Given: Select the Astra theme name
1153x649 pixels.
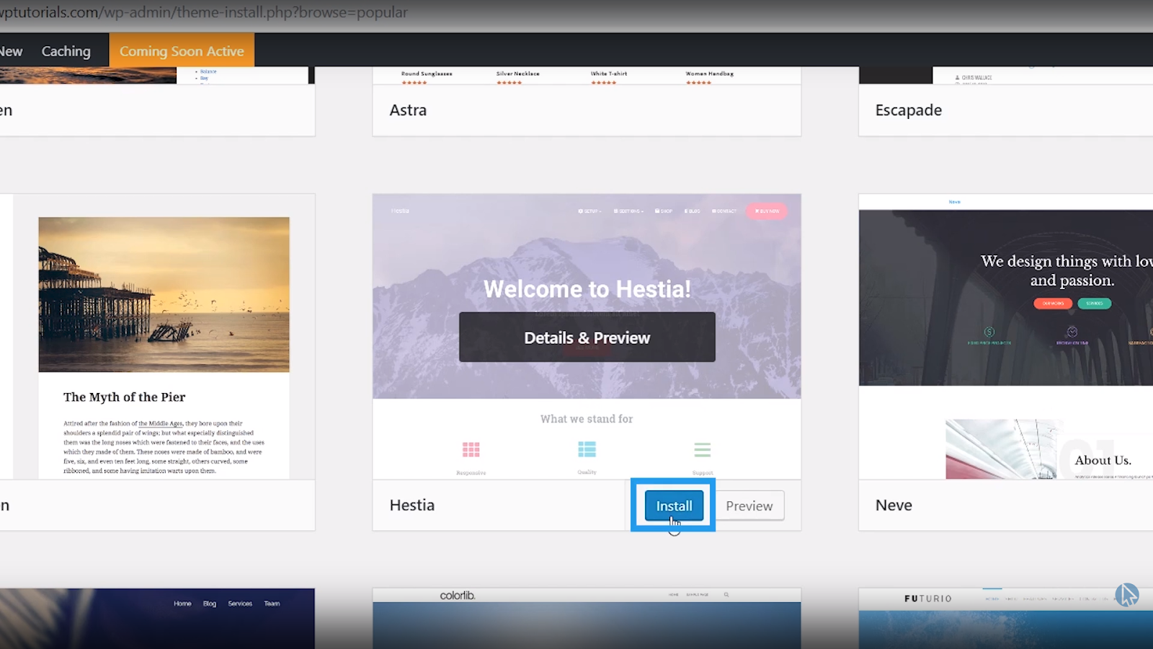Looking at the screenshot, I should 408,110.
